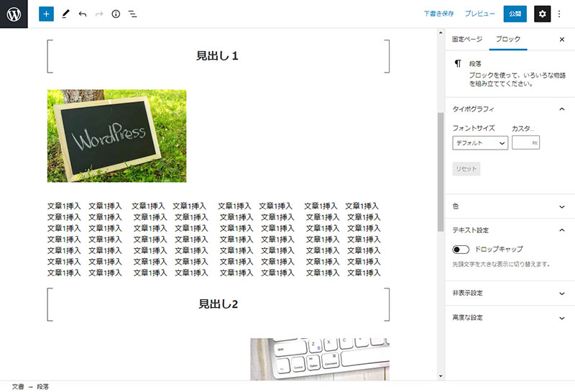This screenshot has width=575, height=392.
Task: Select the pencil edit tool
Action: tap(65, 14)
